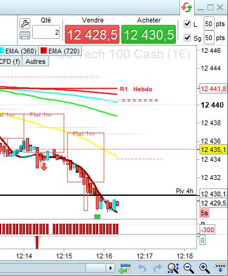Zoom in using the plus magnifier
This screenshot has width=228, height=276.
point(204,268)
